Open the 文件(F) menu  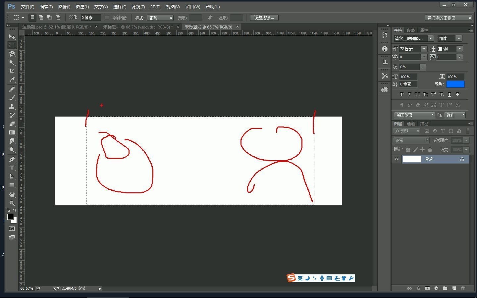point(27,7)
